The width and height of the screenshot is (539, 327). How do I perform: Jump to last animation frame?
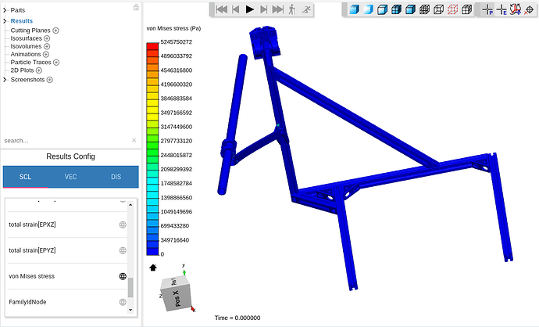pyautogui.click(x=278, y=9)
